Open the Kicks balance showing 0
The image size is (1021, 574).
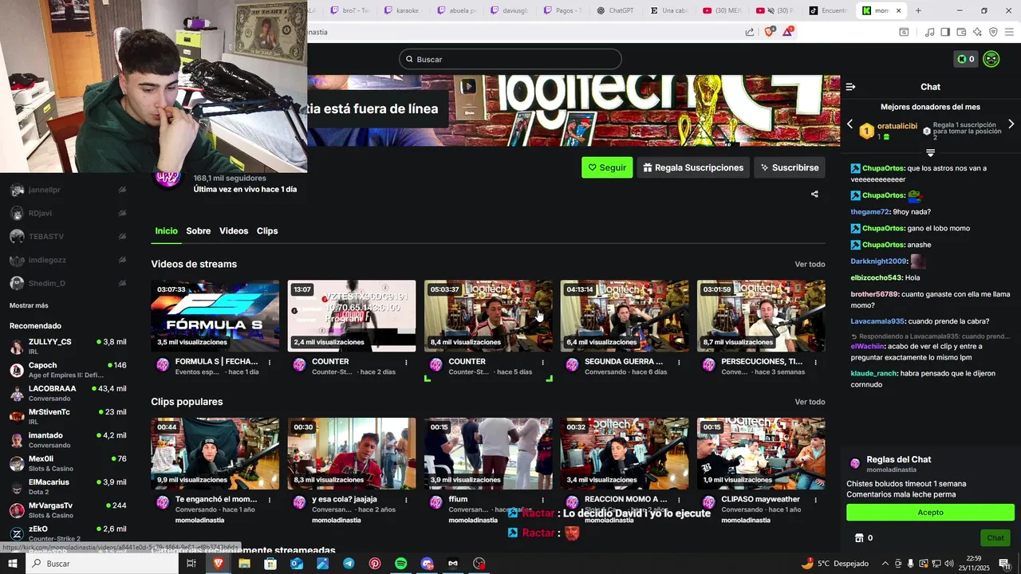[x=966, y=59]
